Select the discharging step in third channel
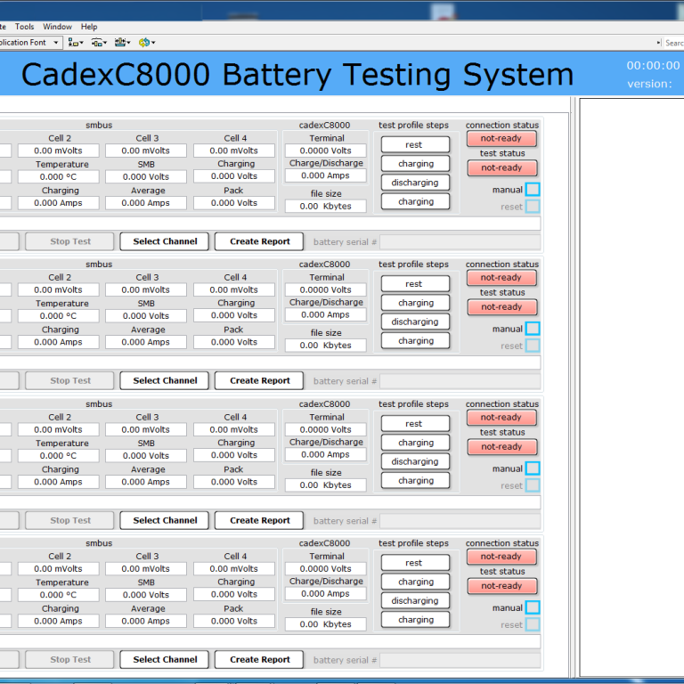This screenshot has width=684, height=684. (x=415, y=461)
